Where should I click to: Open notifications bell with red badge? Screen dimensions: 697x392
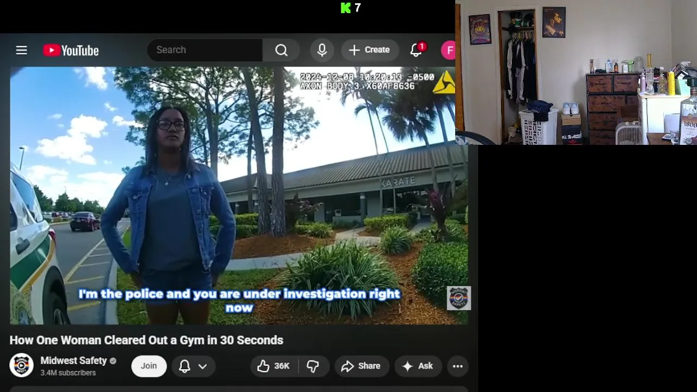[x=417, y=50]
